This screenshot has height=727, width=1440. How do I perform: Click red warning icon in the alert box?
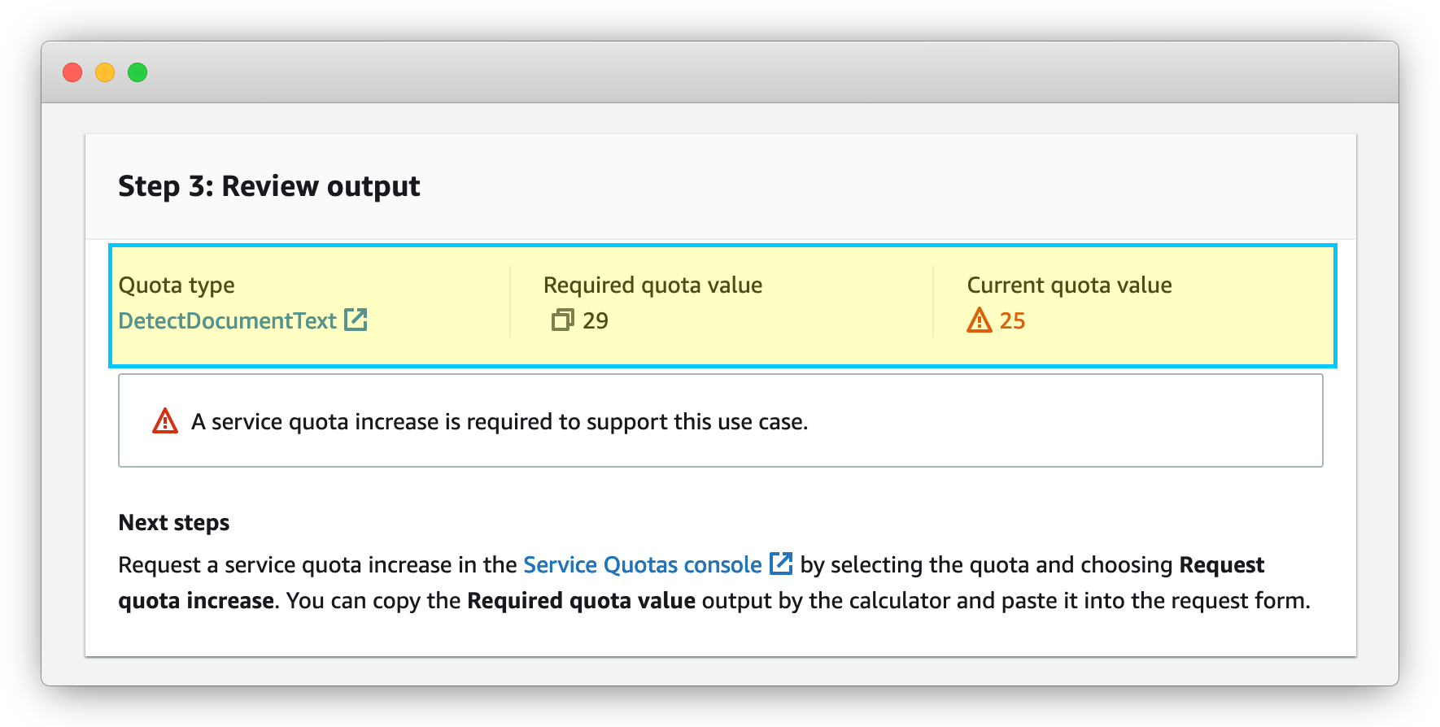tap(165, 421)
